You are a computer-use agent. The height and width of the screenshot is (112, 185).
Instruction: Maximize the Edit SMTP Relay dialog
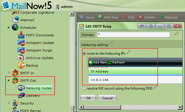169,26
